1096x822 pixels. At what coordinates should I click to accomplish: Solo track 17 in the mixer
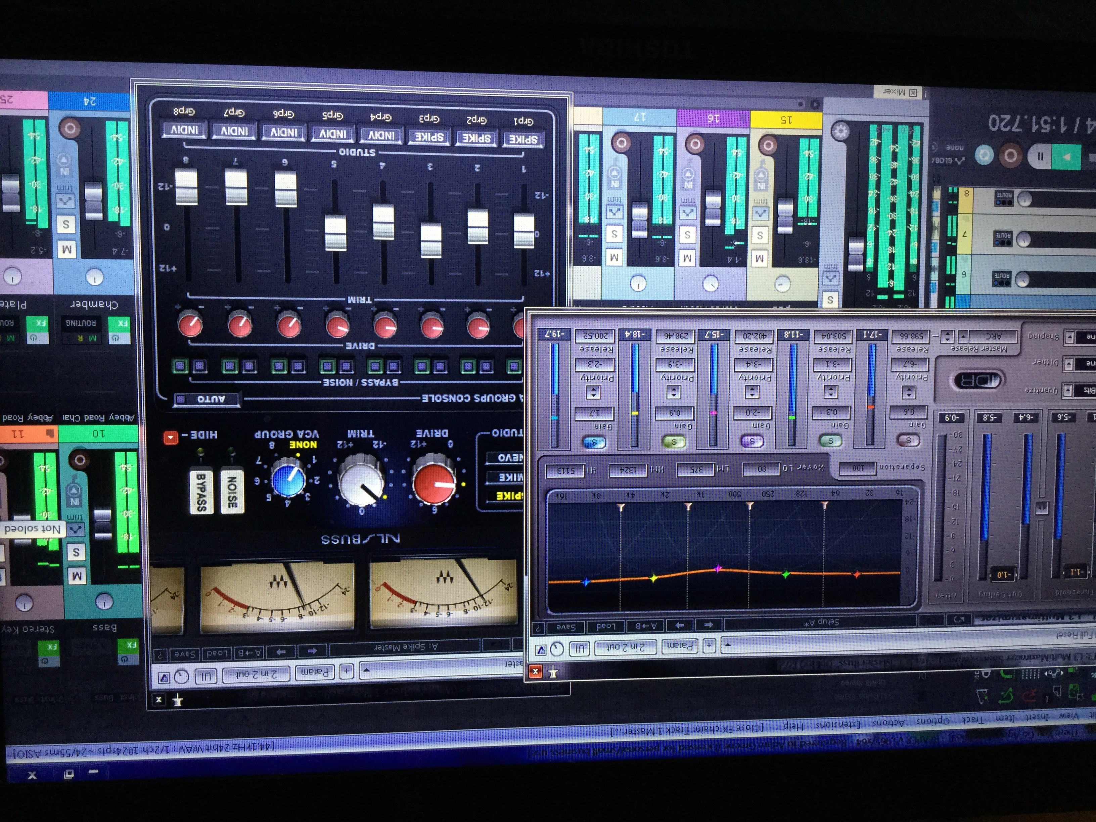click(614, 234)
